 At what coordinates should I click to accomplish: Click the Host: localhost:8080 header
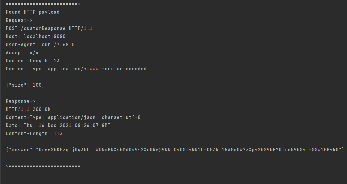[36, 37]
